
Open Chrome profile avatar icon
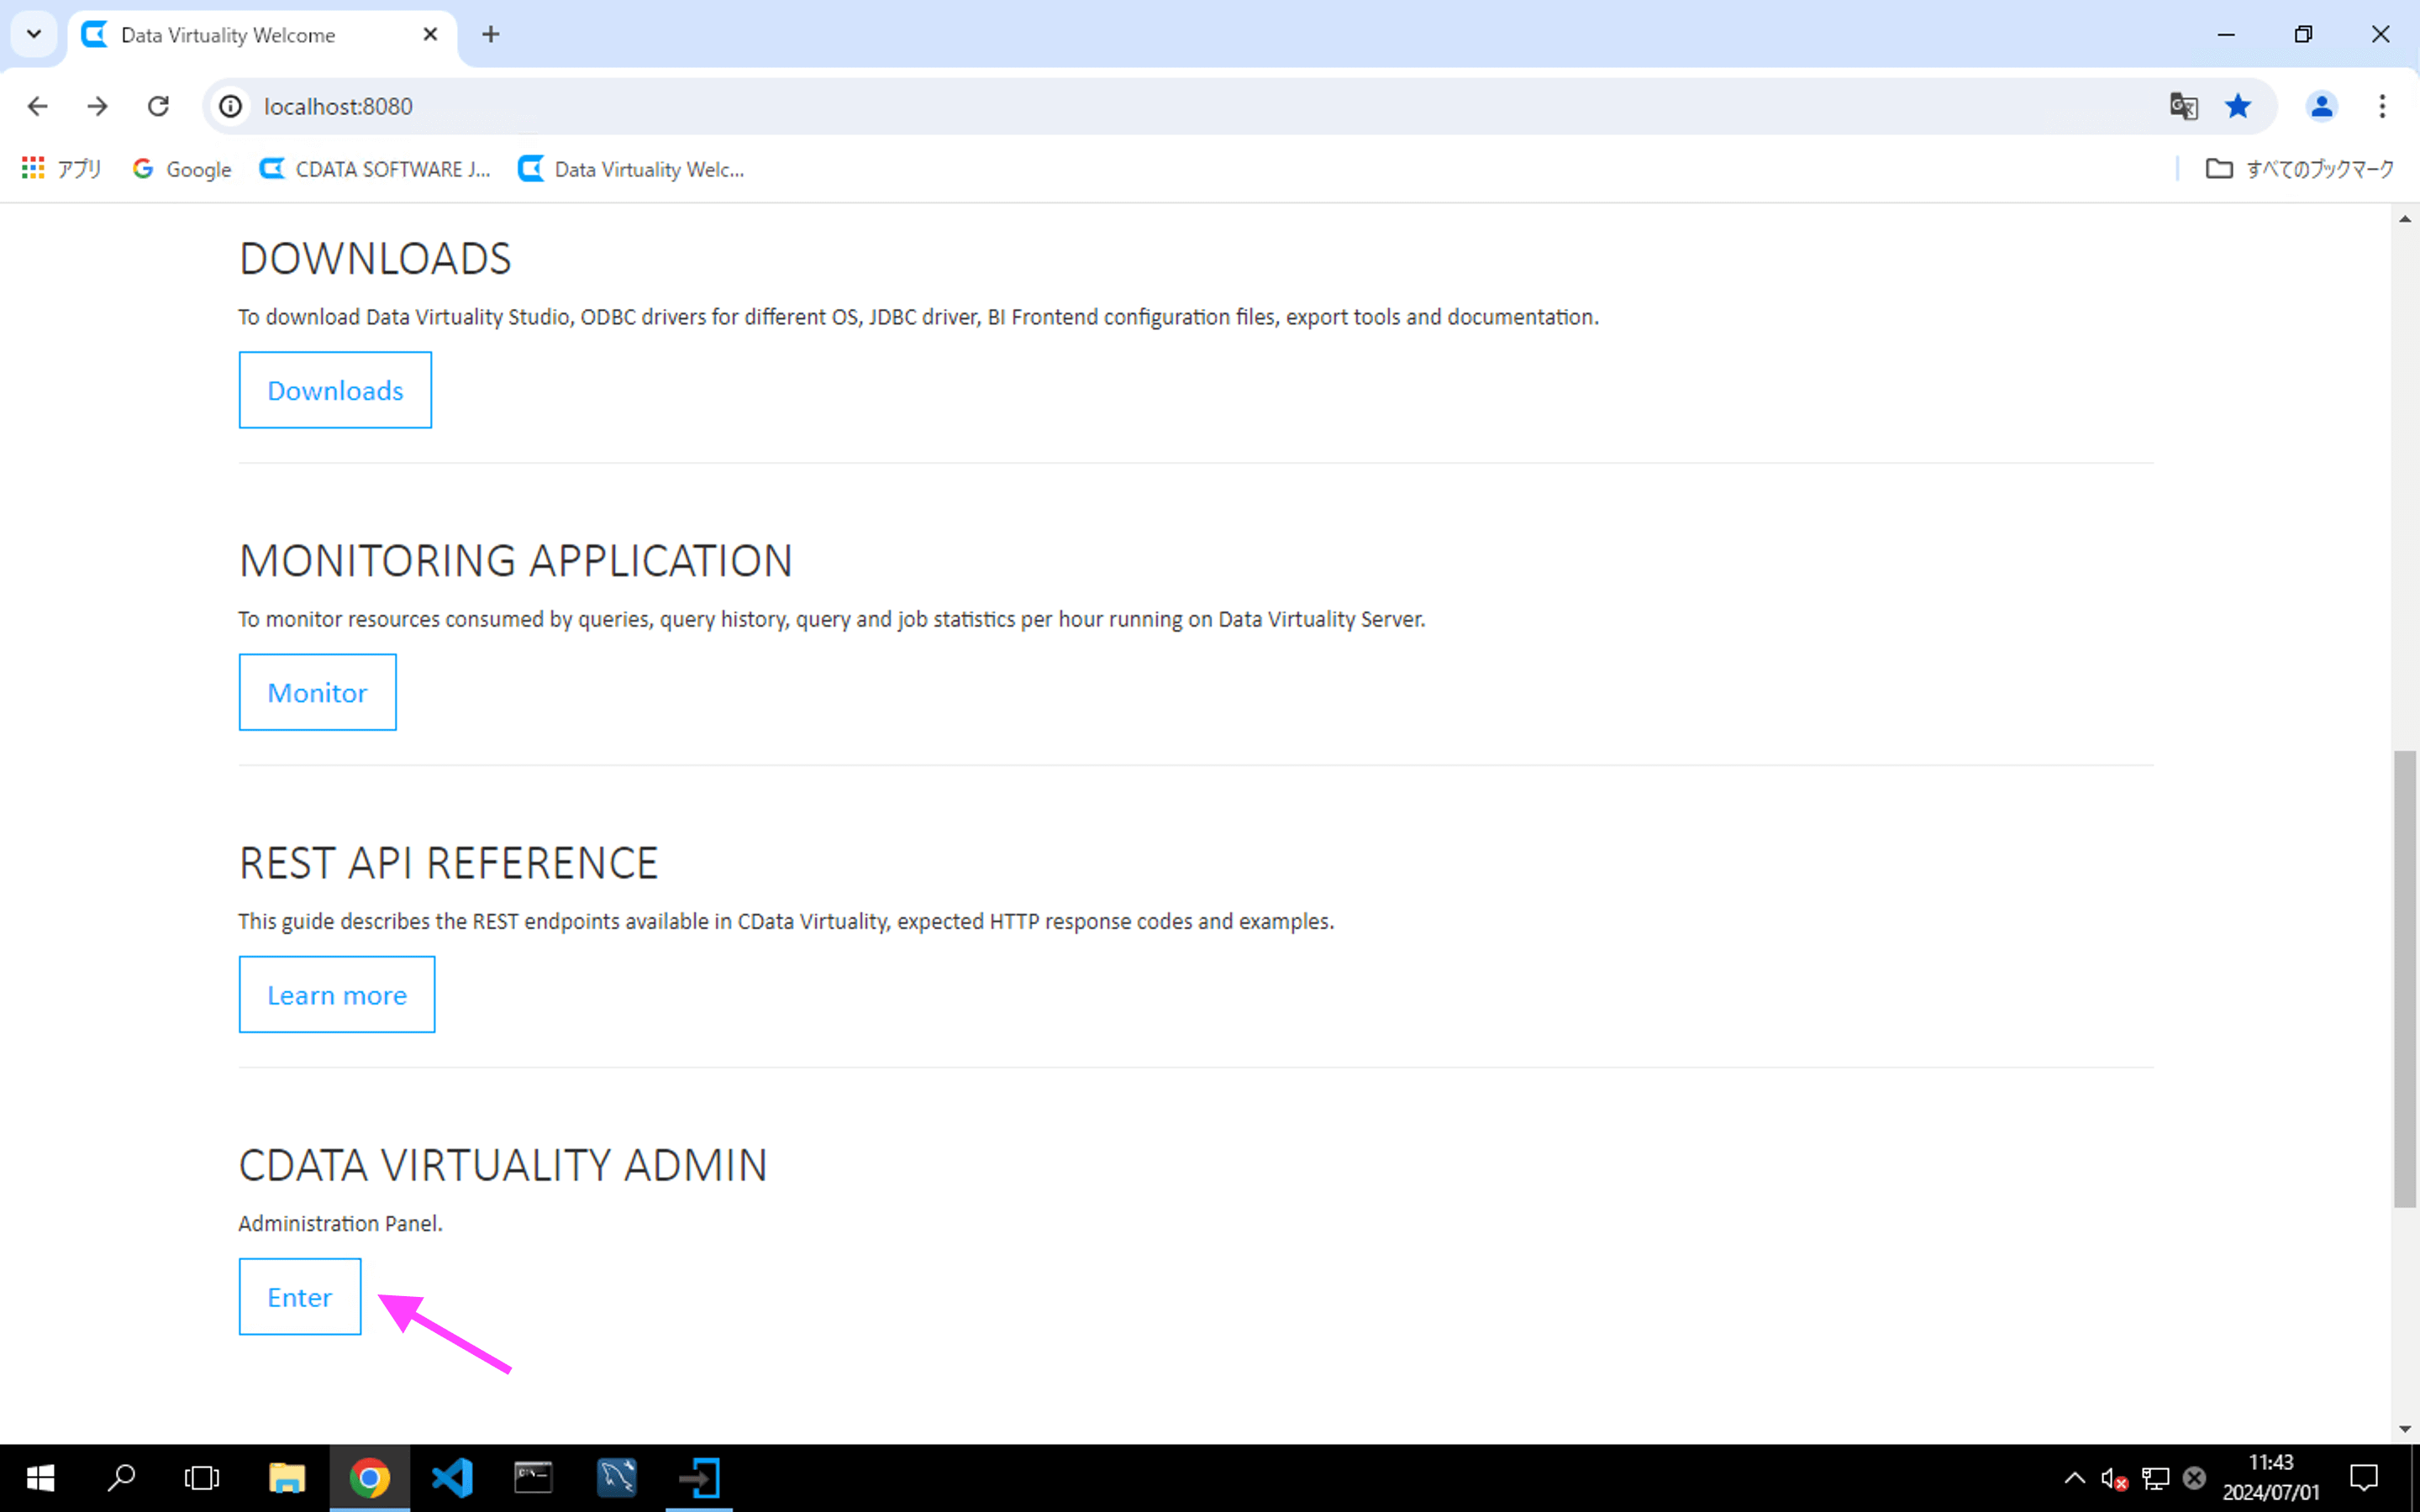[x=2321, y=106]
